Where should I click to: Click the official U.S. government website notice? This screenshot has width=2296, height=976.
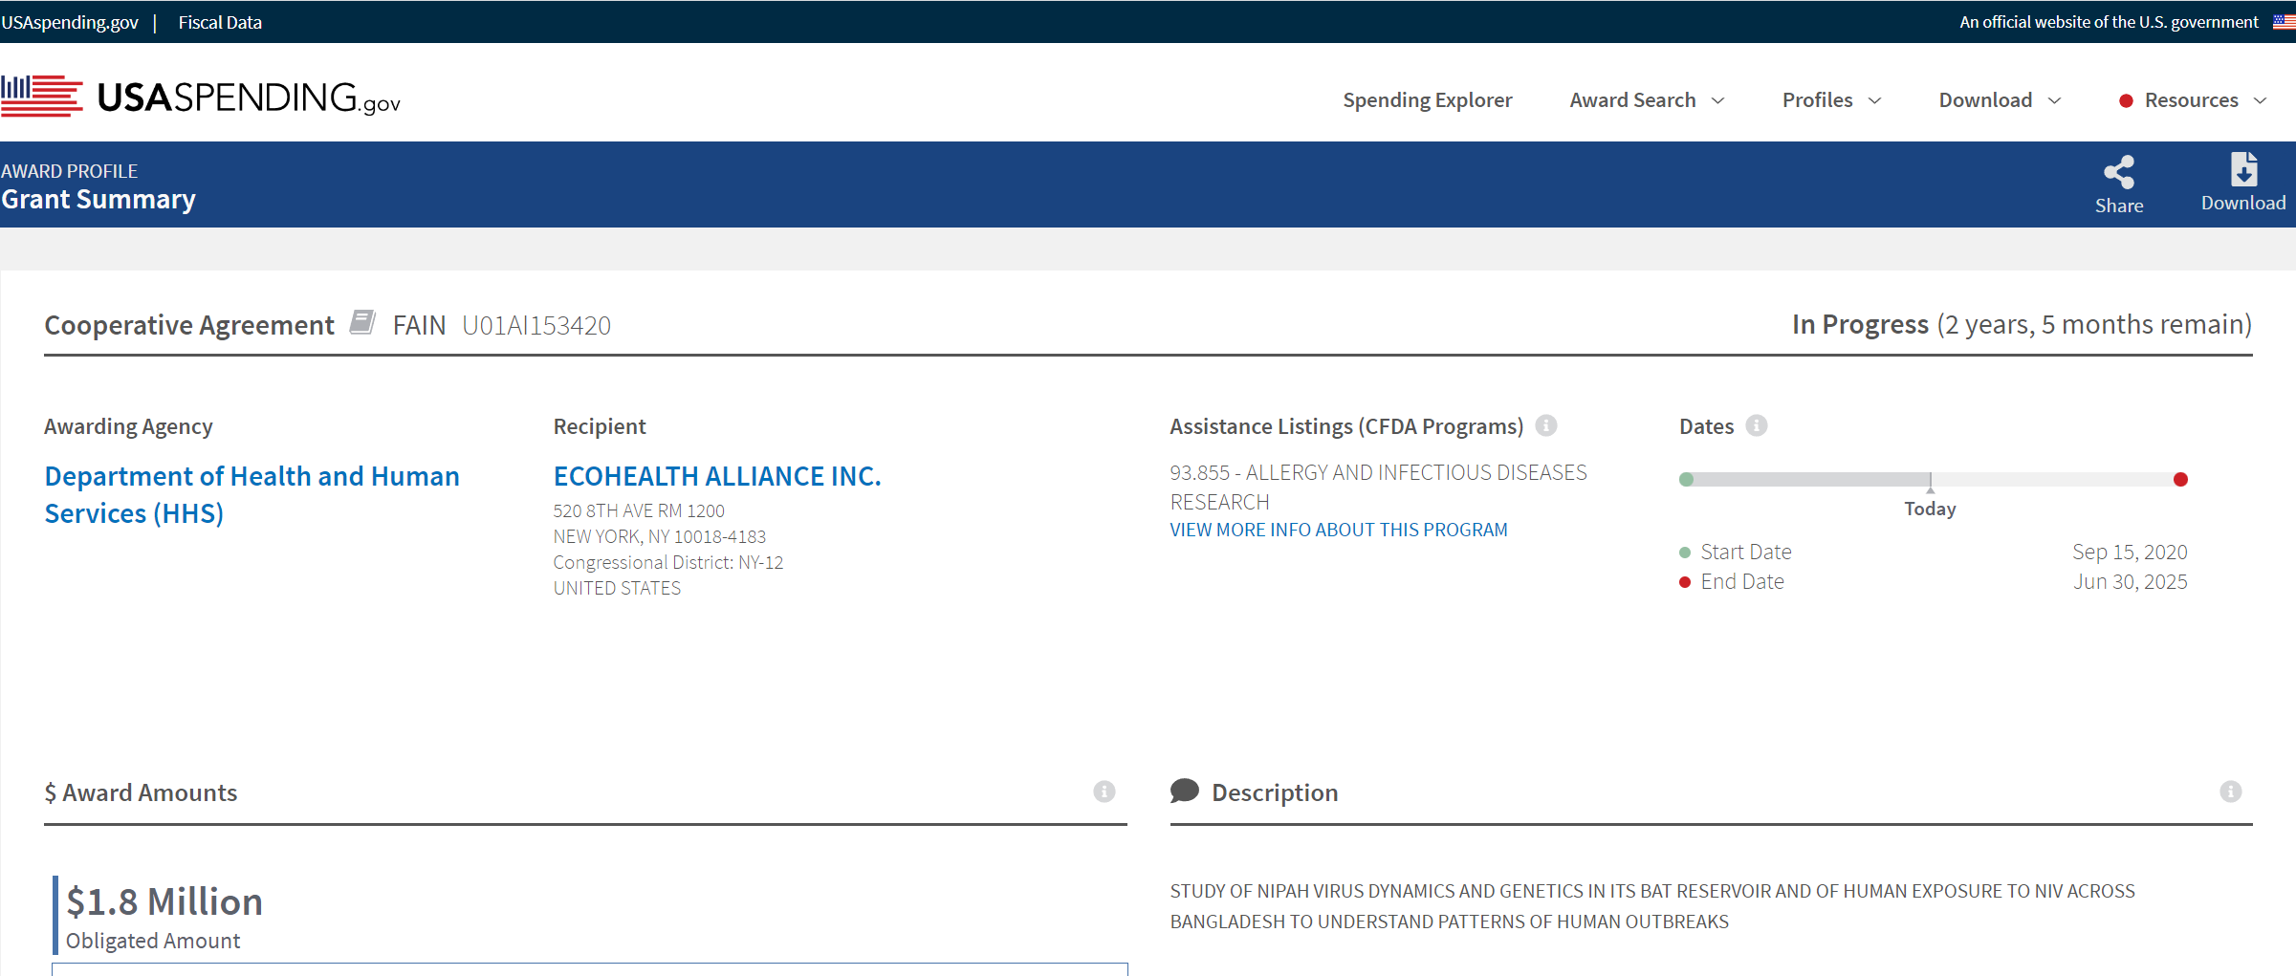pyautogui.click(x=2108, y=22)
